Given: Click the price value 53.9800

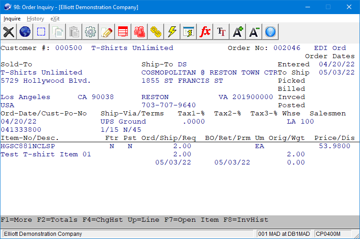Looking at the screenshot, I should point(335,146).
